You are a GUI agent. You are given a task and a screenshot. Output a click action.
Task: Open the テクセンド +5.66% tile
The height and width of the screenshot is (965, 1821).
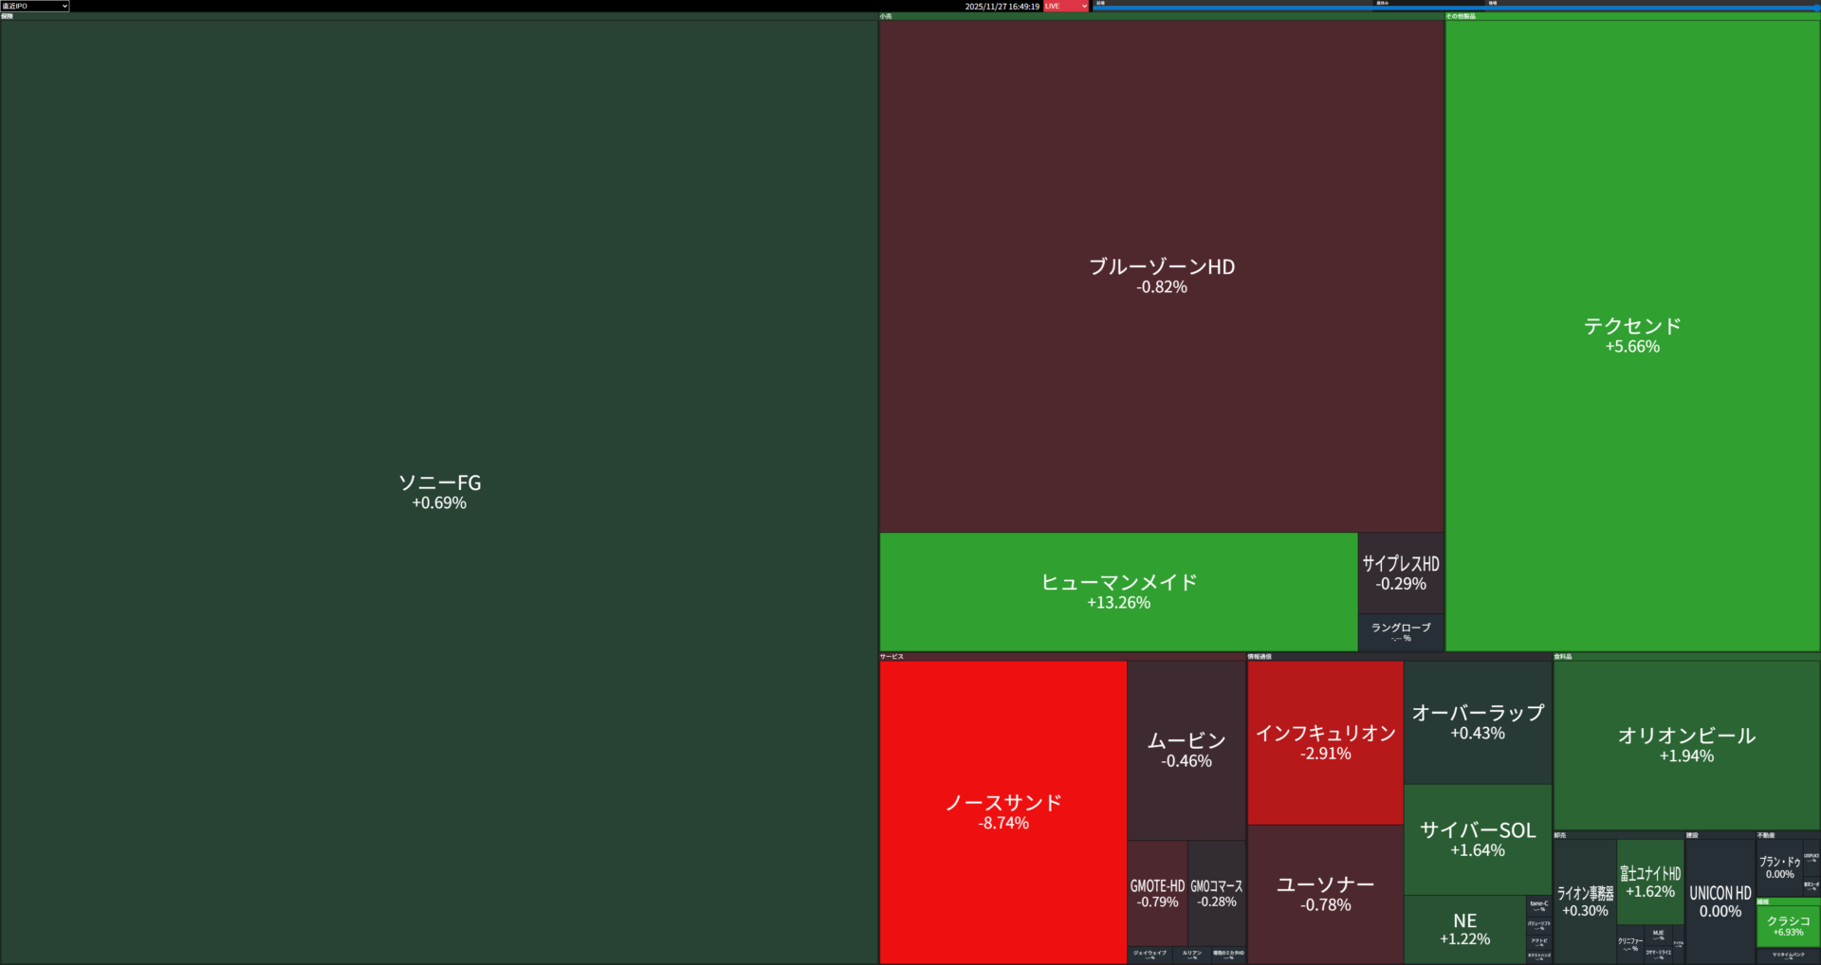click(x=1632, y=335)
